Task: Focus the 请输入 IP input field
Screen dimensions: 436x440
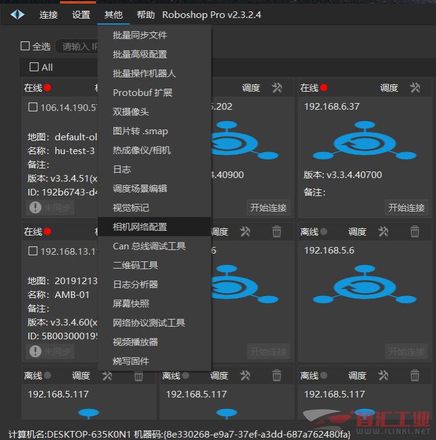Action: click(x=77, y=46)
